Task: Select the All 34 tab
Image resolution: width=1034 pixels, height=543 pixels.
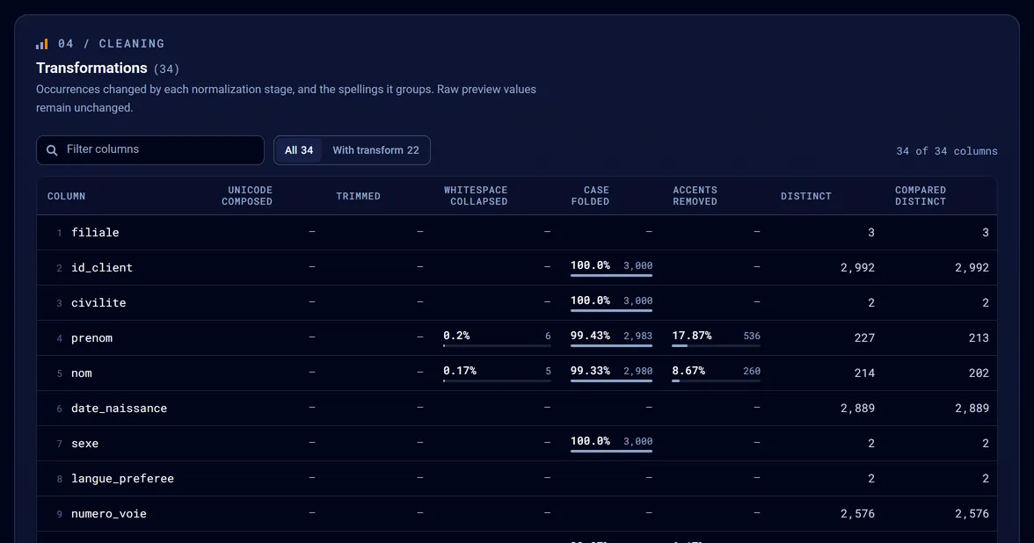Action: (299, 150)
